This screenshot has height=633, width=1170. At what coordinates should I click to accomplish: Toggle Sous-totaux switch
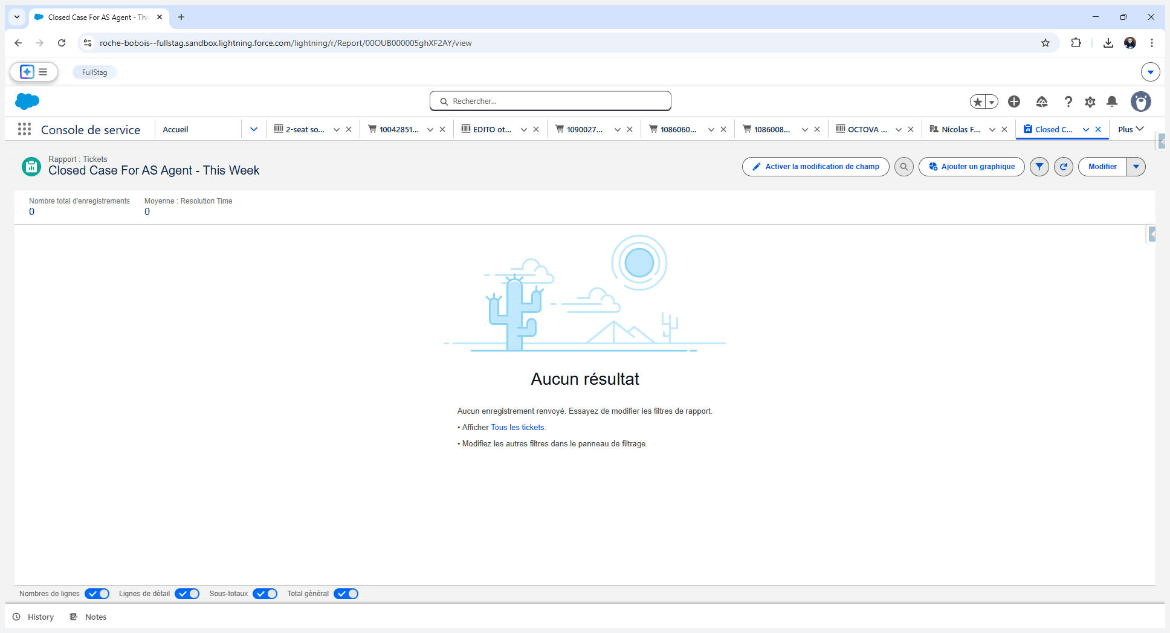pyautogui.click(x=265, y=594)
